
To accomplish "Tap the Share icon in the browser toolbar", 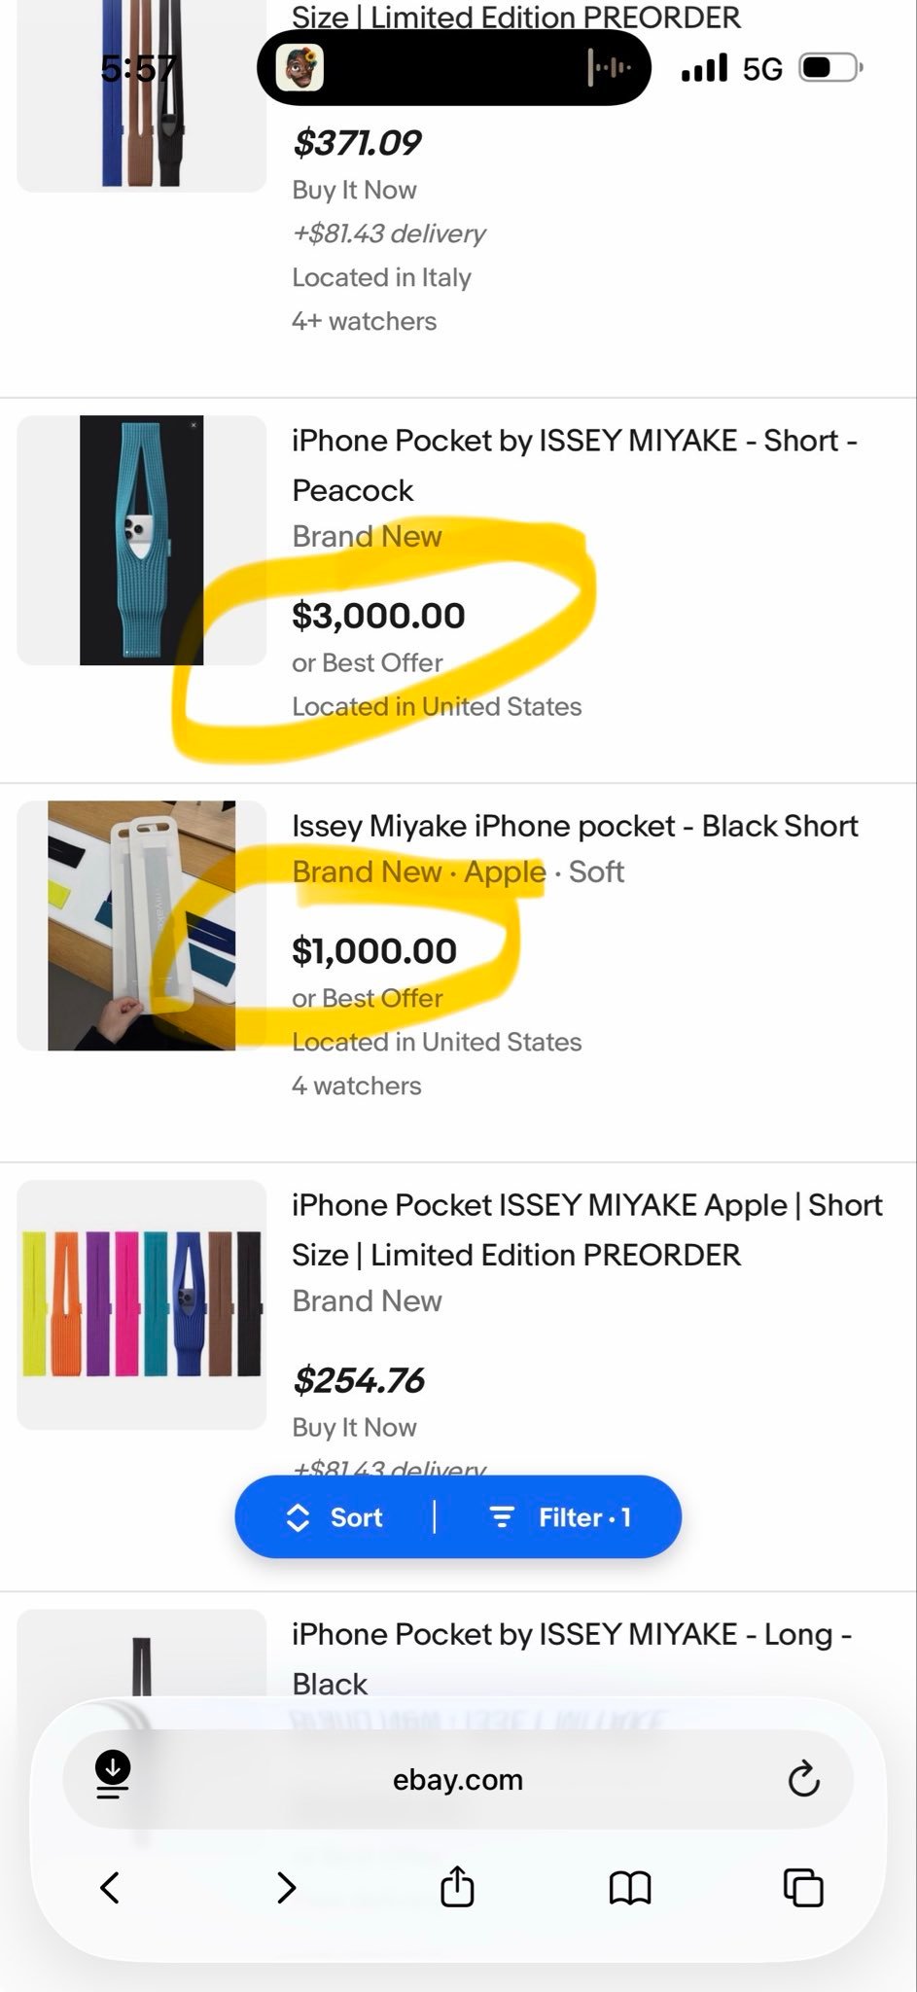I will pos(455,1888).
